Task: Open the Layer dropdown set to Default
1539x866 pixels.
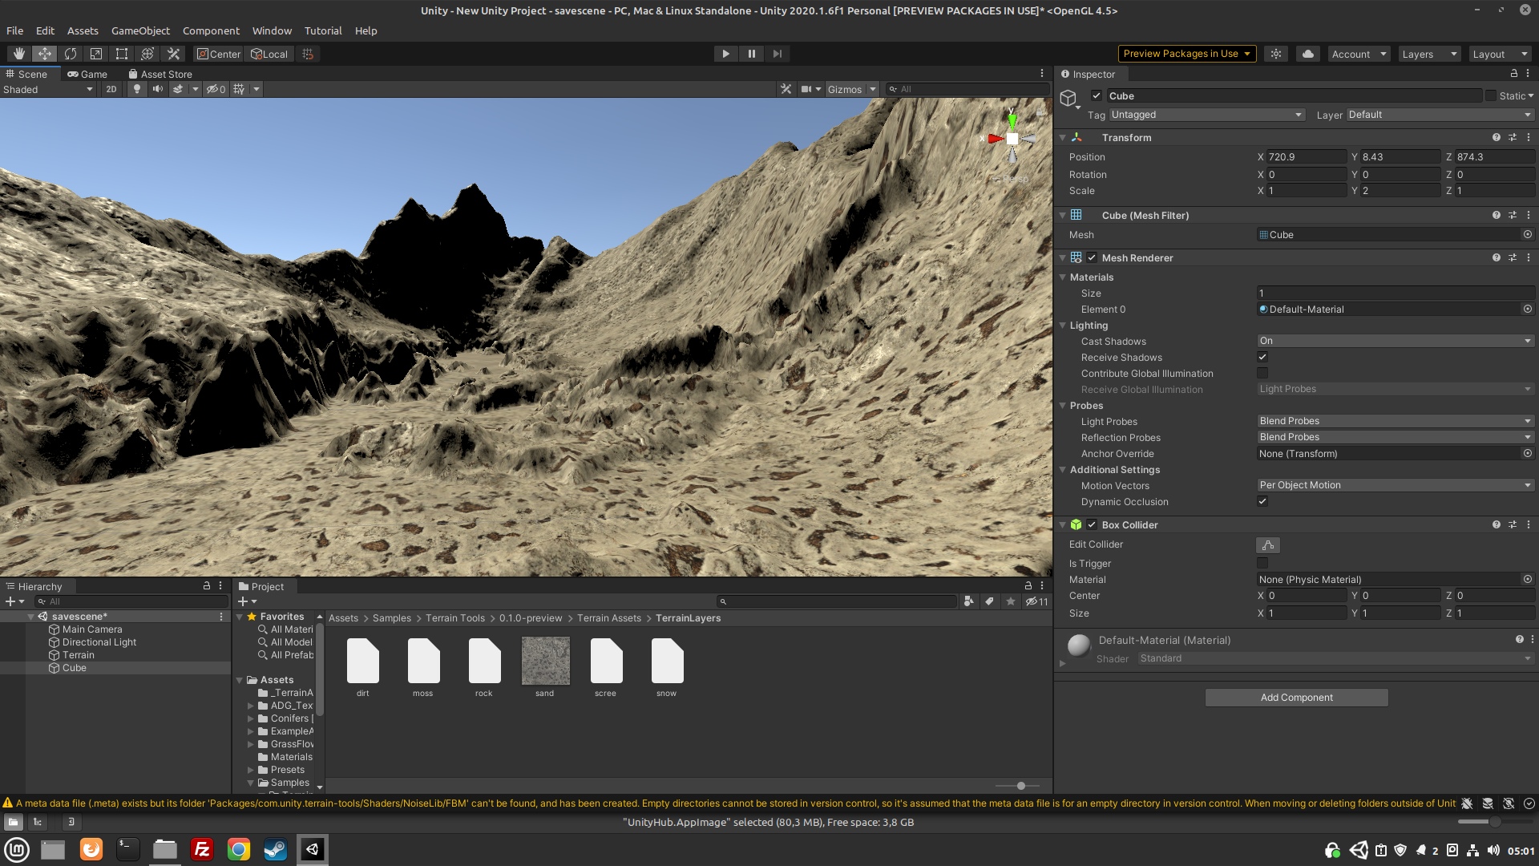Action: click(x=1440, y=115)
